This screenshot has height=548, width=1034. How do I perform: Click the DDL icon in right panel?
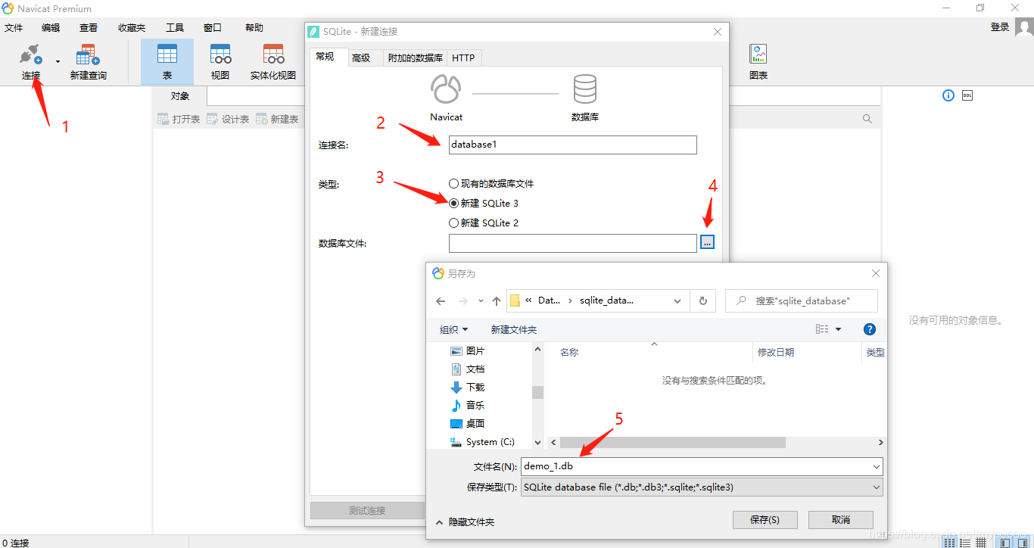[x=967, y=95]
